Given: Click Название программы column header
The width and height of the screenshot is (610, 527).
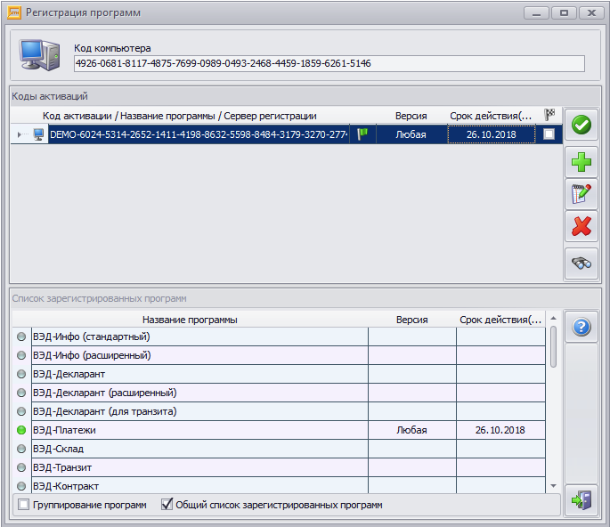Looking at the screenshot, I should click(x=189, y=320).
